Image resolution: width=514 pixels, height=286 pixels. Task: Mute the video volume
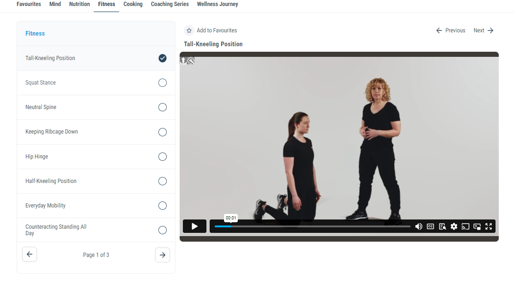pyautogui.click(x=418, y=226)
